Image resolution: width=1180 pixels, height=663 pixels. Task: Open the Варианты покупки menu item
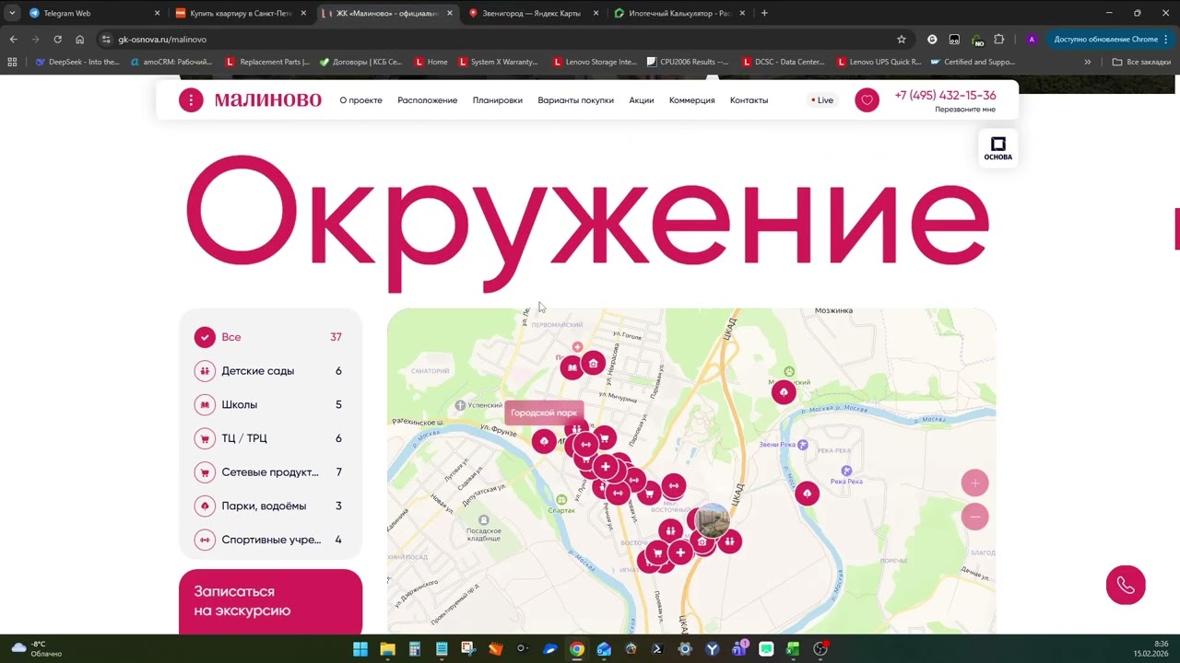coord(576,100)
